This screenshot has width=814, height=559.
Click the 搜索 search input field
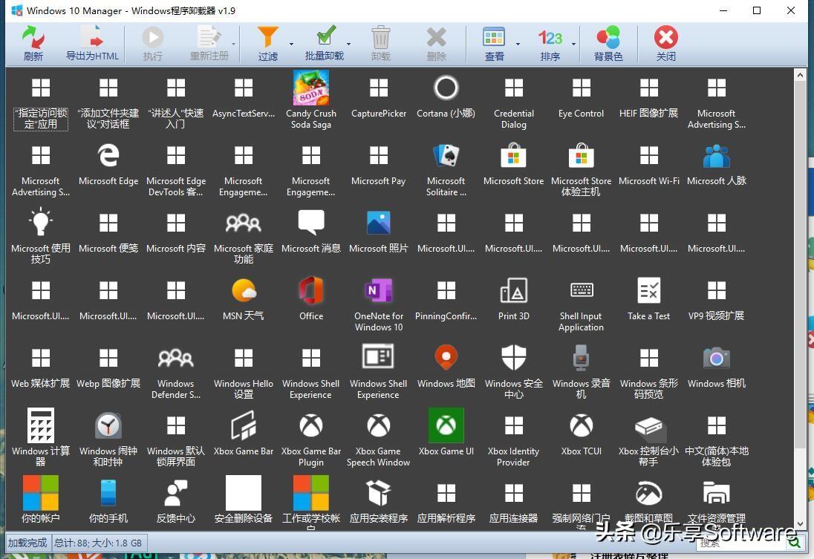pyautogui.click(x=740, y=543)
